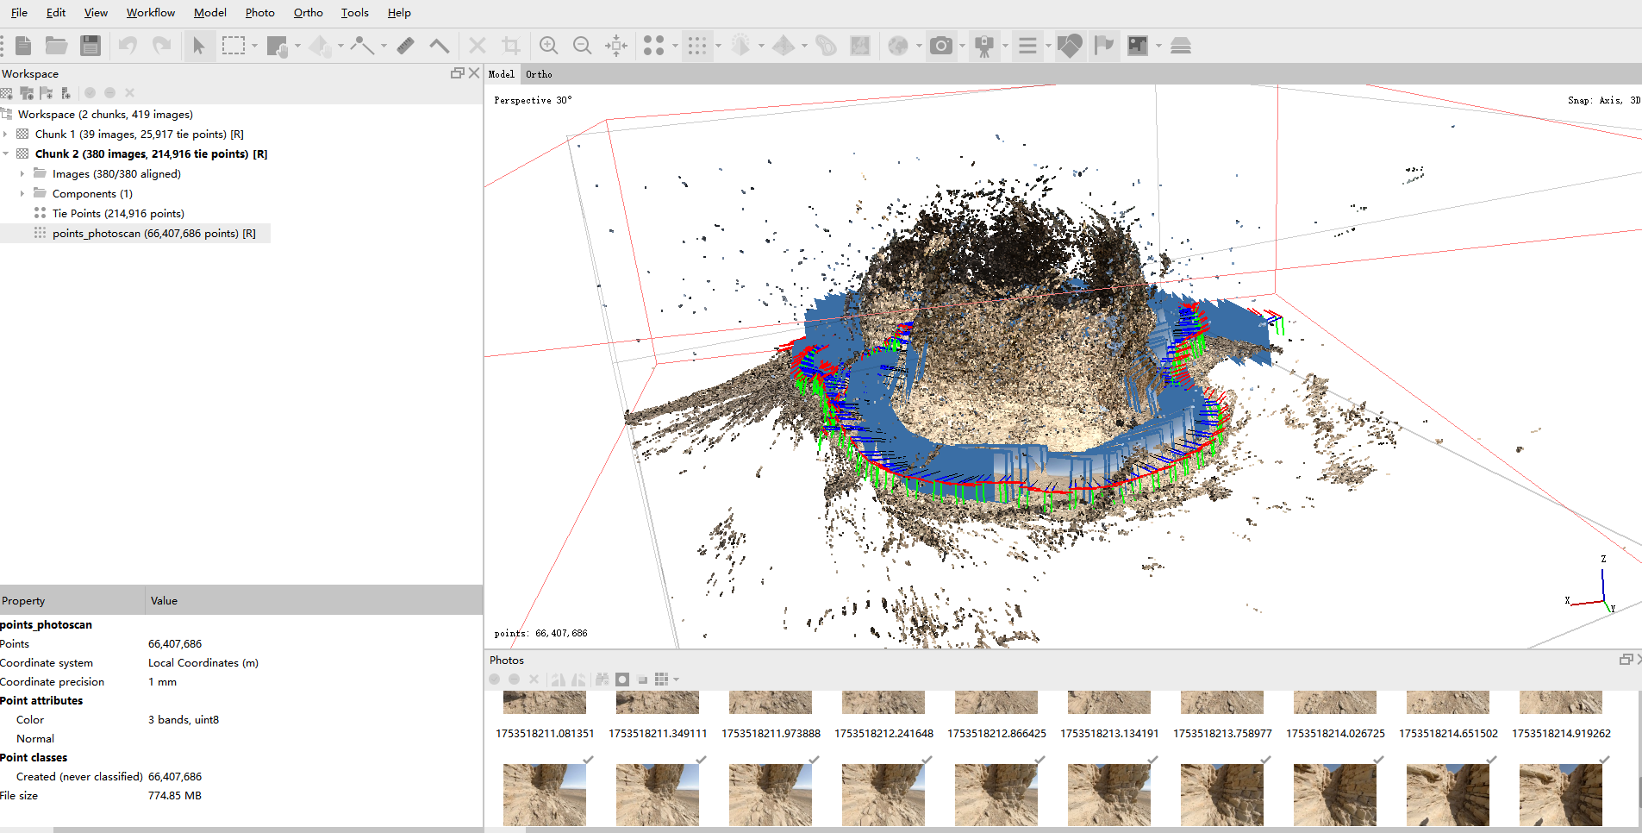Select the Ruler measurement tool
This screenshot has width=1642, height=833.
(x=406, y=46)
